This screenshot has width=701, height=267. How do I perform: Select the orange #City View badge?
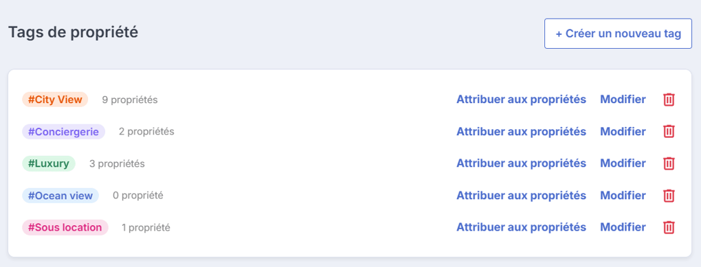pos(55,100)
